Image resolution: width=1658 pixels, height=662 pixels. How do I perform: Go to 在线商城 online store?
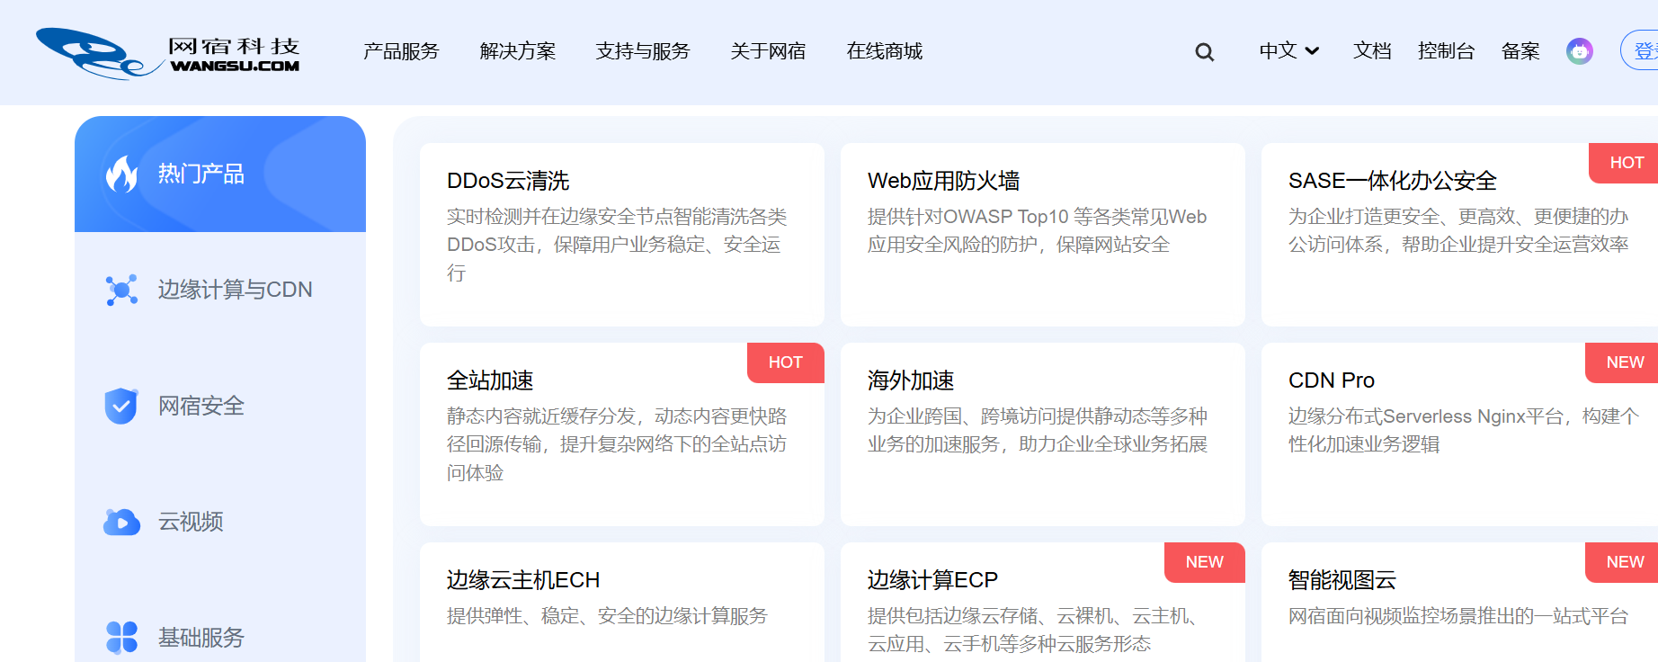[x=884, y=51]
